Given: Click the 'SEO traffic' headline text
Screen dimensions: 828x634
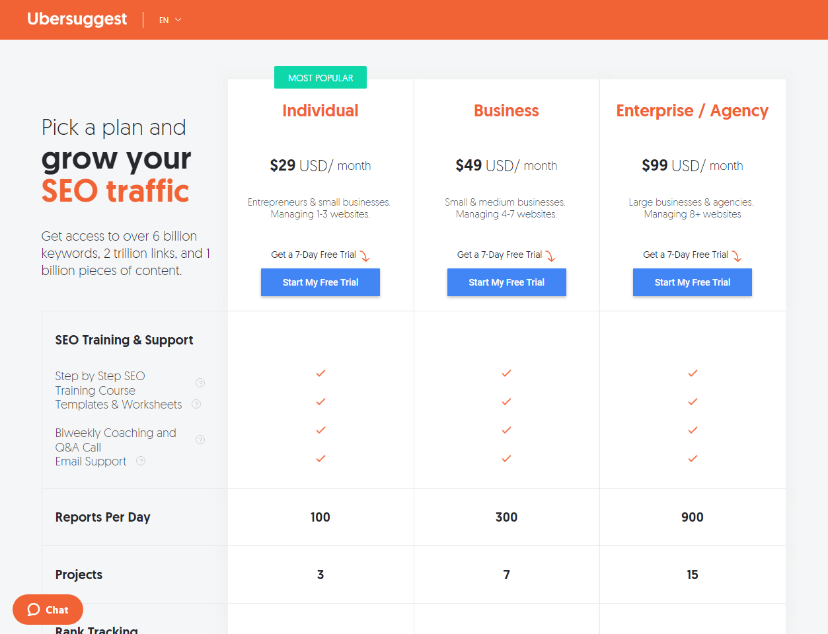Looking at the screenshot, I should pos(115,191).
